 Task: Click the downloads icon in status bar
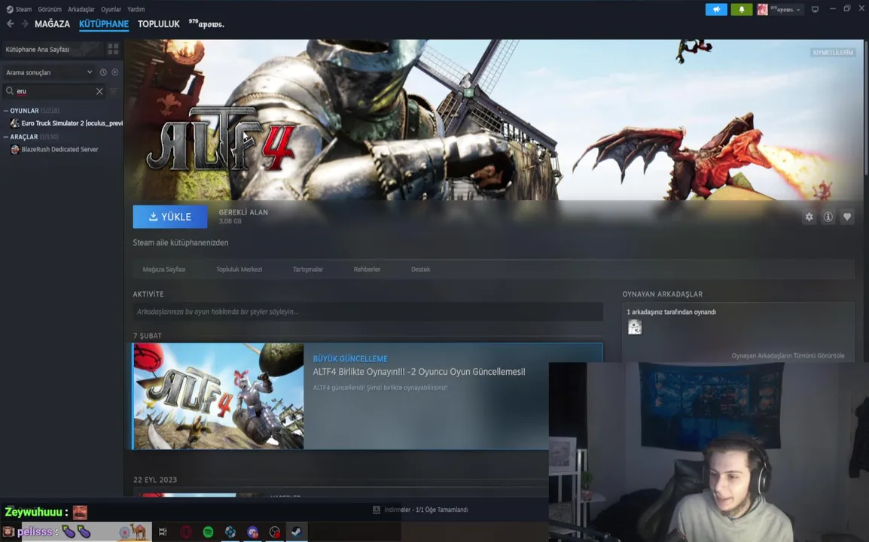pyautogui.click(x=377, y=510)
